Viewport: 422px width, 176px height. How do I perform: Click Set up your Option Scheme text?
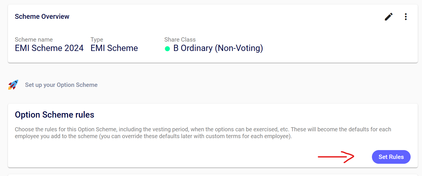pos(61,85)
